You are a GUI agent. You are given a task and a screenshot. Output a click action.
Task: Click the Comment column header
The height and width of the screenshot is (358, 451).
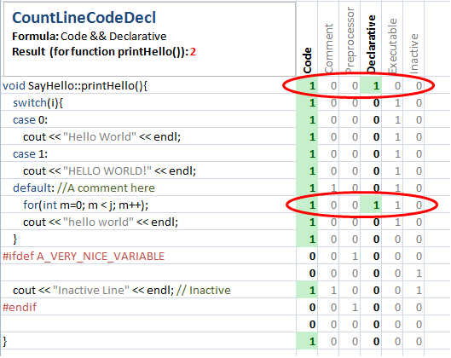click(328, 49)
